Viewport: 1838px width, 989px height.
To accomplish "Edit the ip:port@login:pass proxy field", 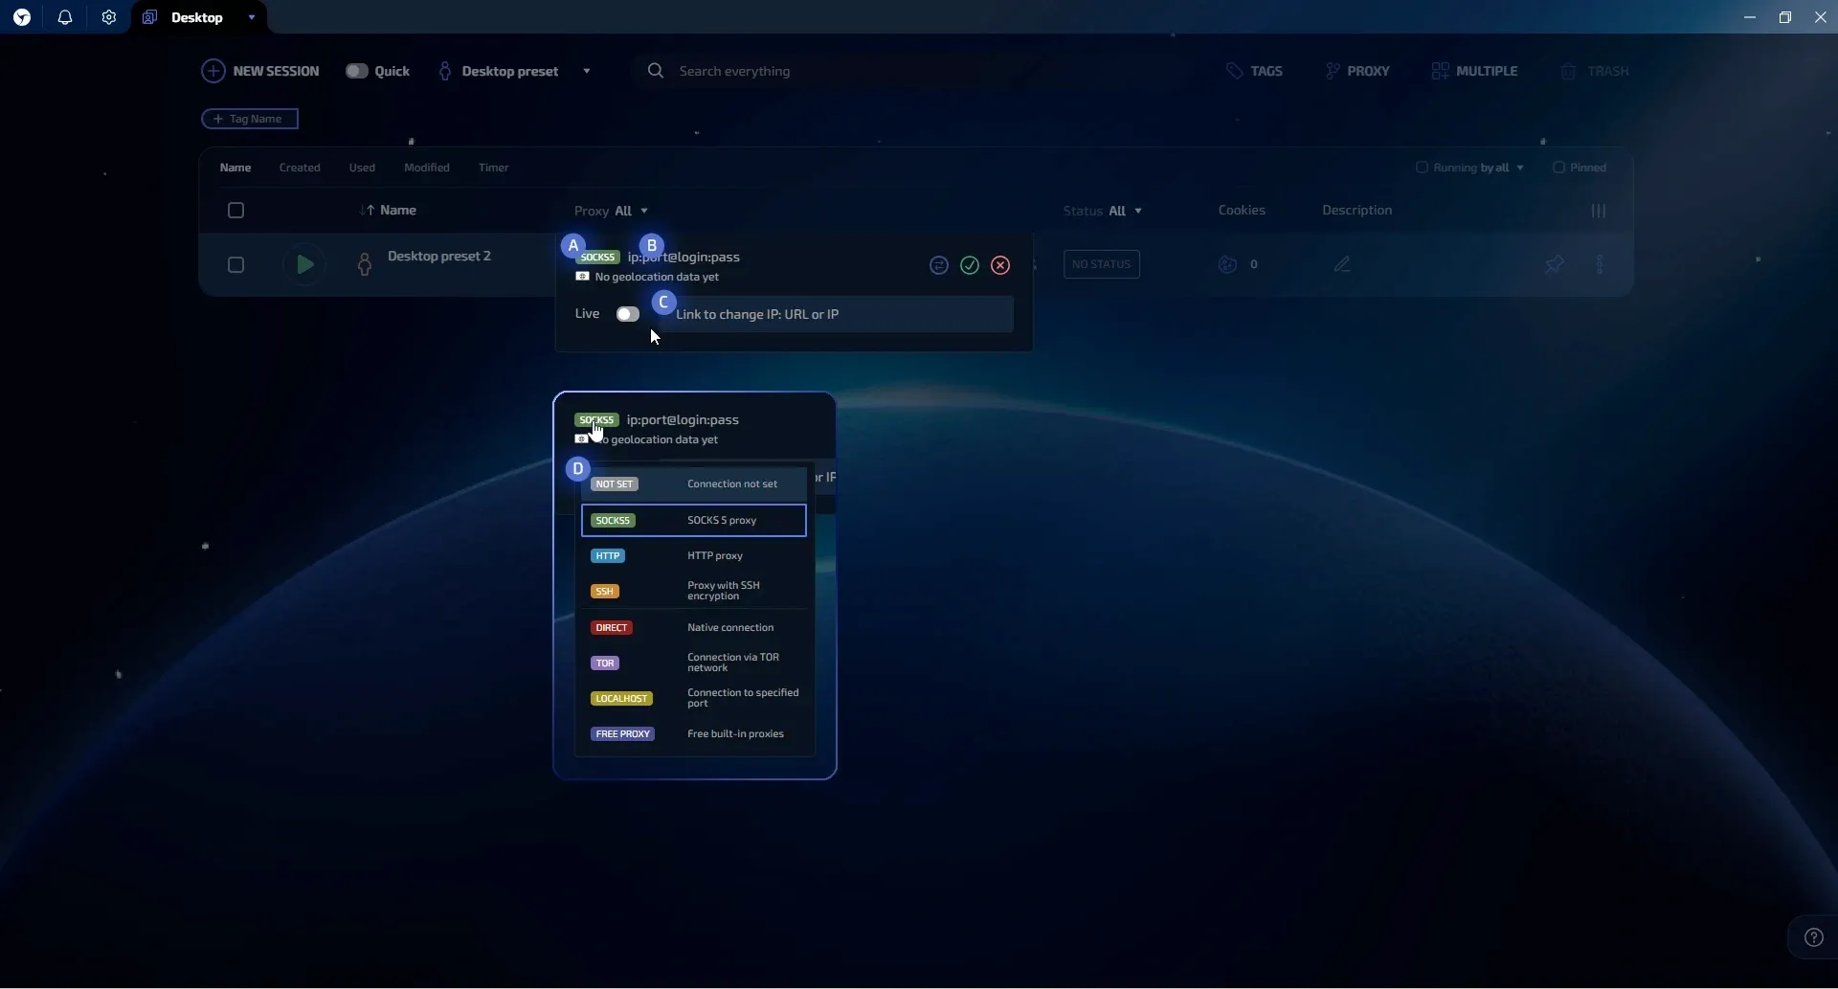I will (684, 257).
